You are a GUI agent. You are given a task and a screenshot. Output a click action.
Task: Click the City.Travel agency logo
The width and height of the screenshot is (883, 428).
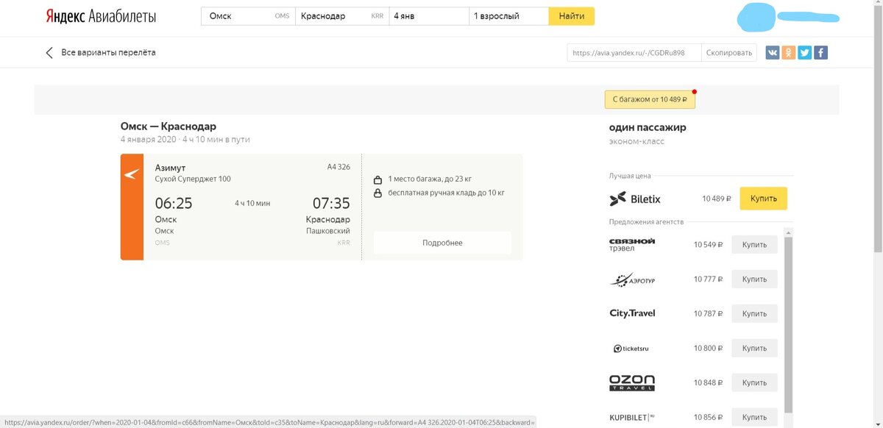[x=631, y=313]
